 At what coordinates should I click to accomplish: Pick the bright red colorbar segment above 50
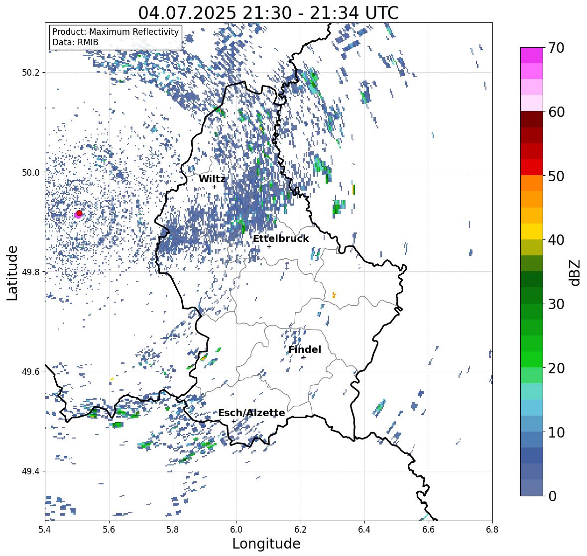(x=532, y=167)
